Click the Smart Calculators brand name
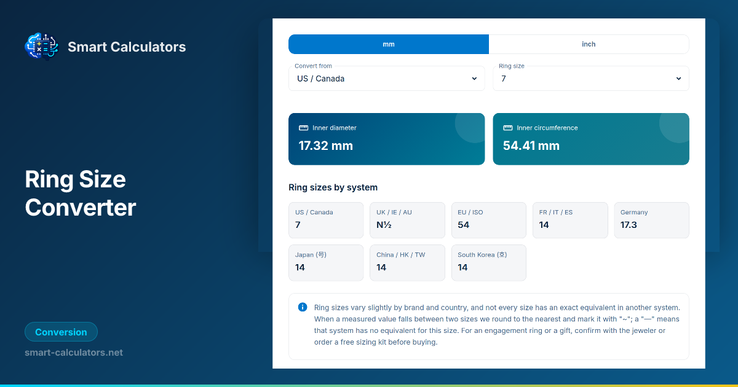 (x=127, y=47)
